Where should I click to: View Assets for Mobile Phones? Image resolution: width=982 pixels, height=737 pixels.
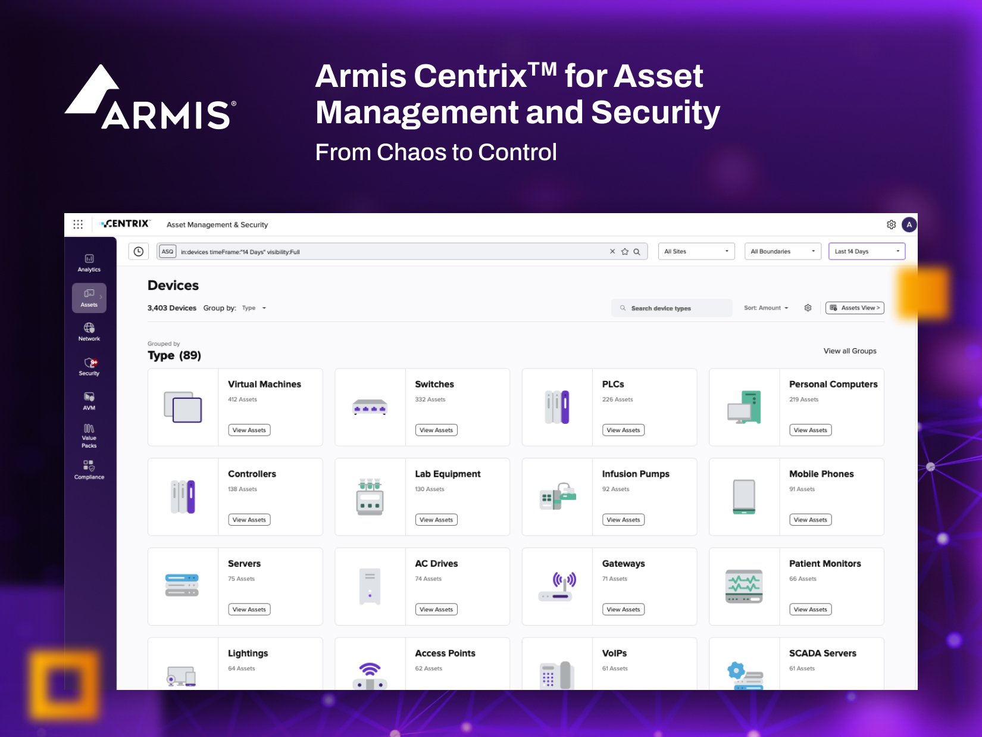810,520
